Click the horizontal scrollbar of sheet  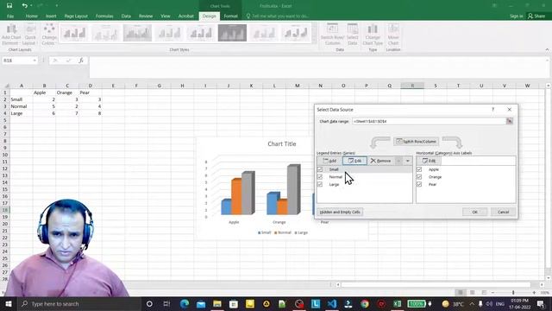(x=436, y=284)
